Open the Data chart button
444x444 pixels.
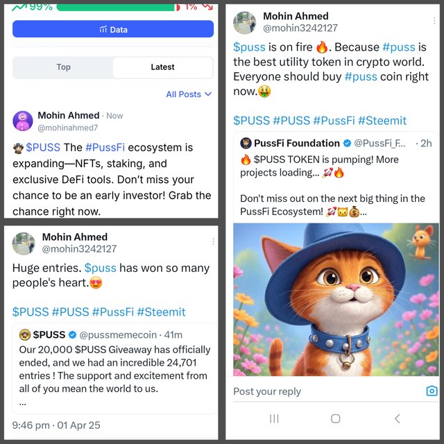click(x=113, y=29)
